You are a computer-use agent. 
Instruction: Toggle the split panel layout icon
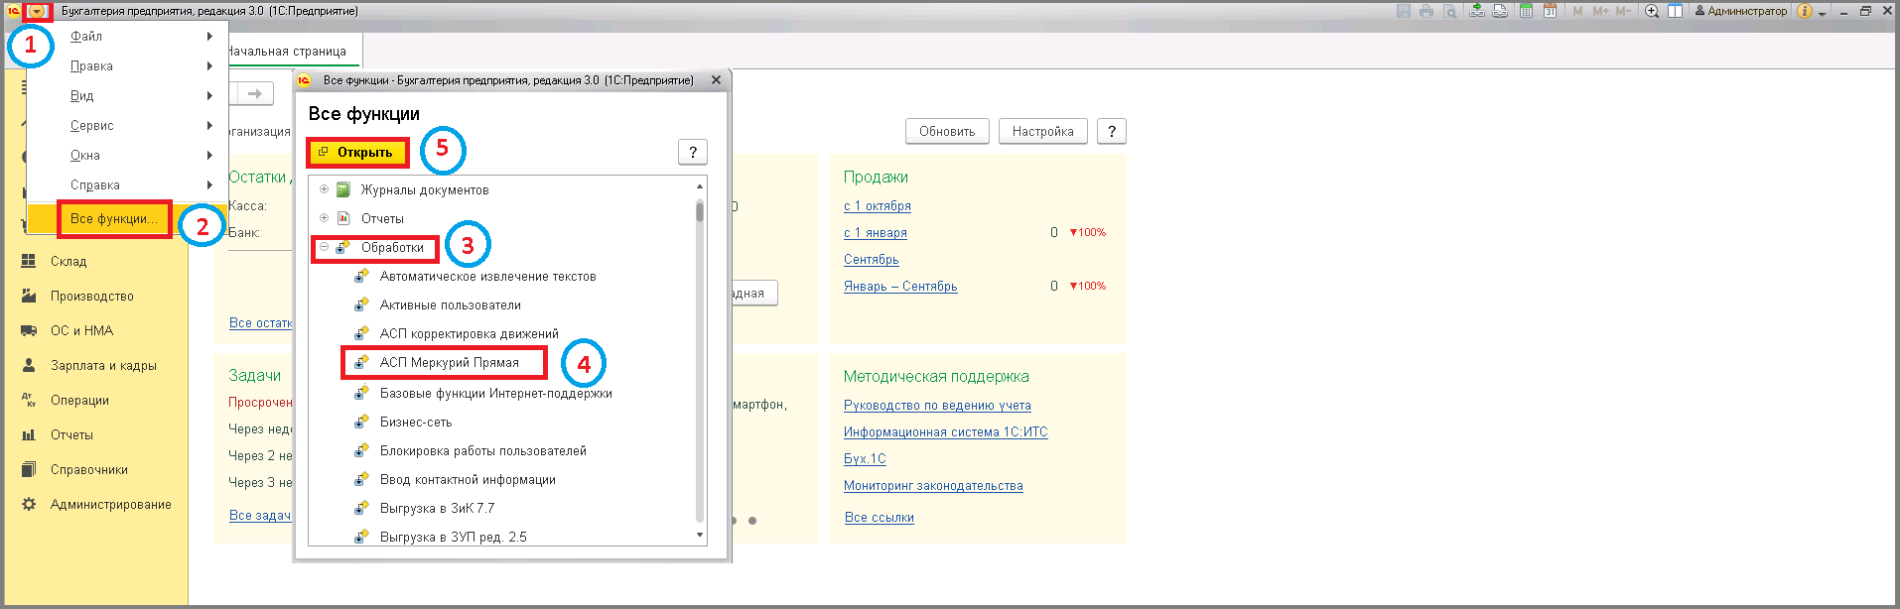point(1675,11)
